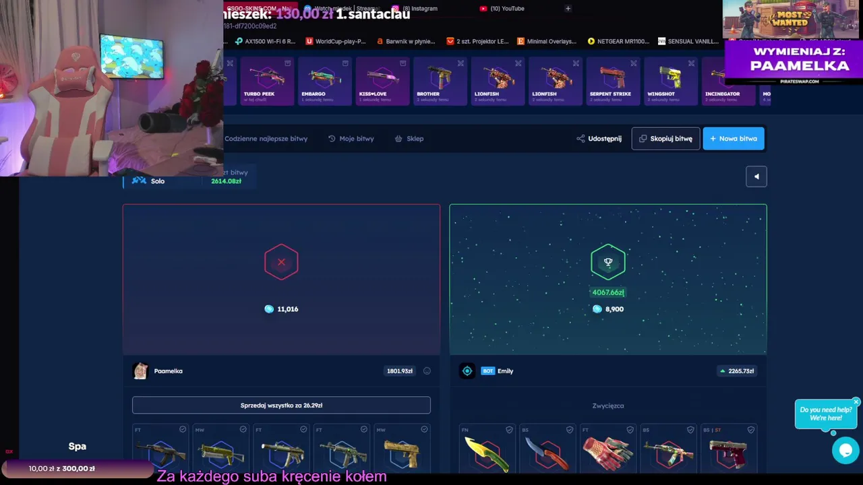Click the YouTube tab favicon
This screenshot has height=485, width=863.
tap(483, 9)
